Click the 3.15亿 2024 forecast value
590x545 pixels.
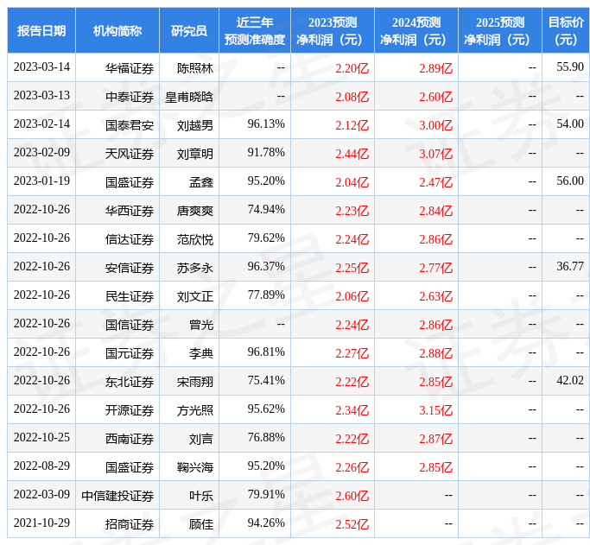click(436, 411)
